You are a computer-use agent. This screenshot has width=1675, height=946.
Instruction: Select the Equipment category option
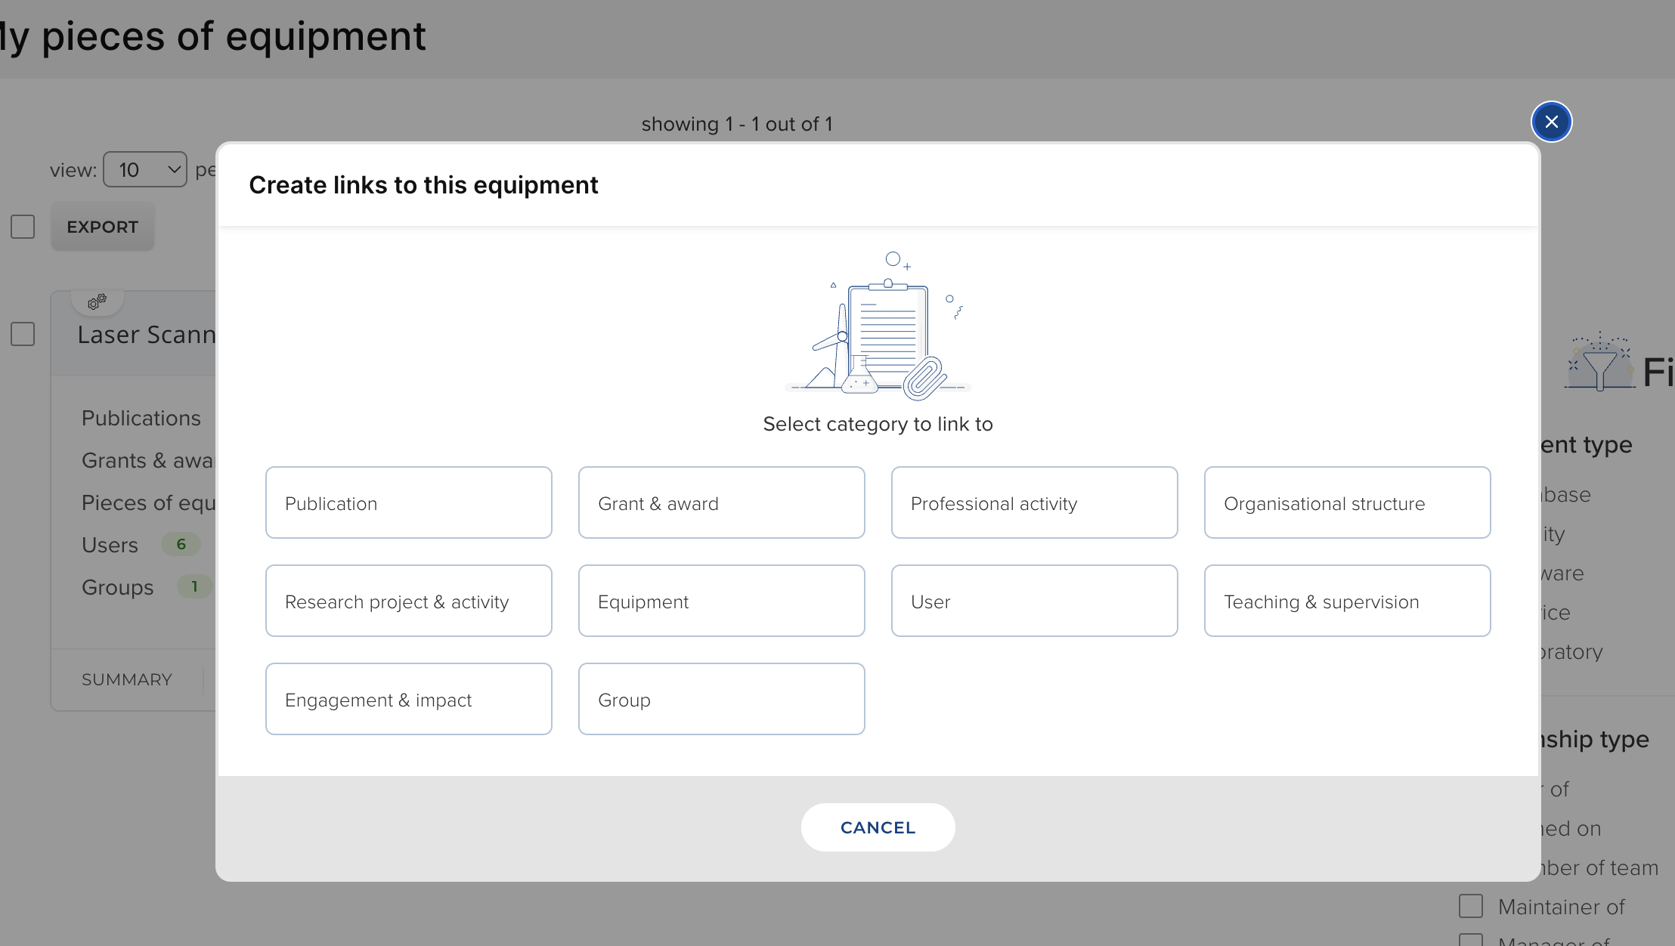point(721,601)
